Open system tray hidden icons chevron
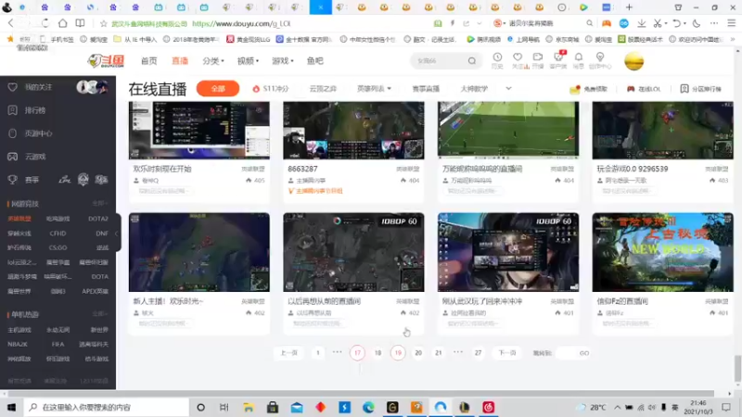Image resolution: width=742 pixels, height=417 pixels. 617,407
